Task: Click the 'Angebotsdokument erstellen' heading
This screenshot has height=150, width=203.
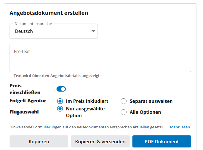Action: [x=49, y=13]
